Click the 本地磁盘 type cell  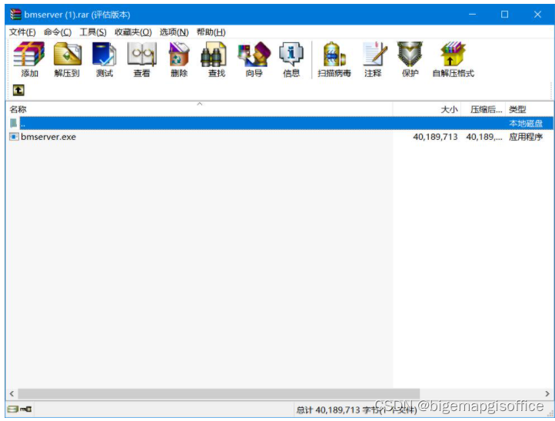(x=526, y=124)
